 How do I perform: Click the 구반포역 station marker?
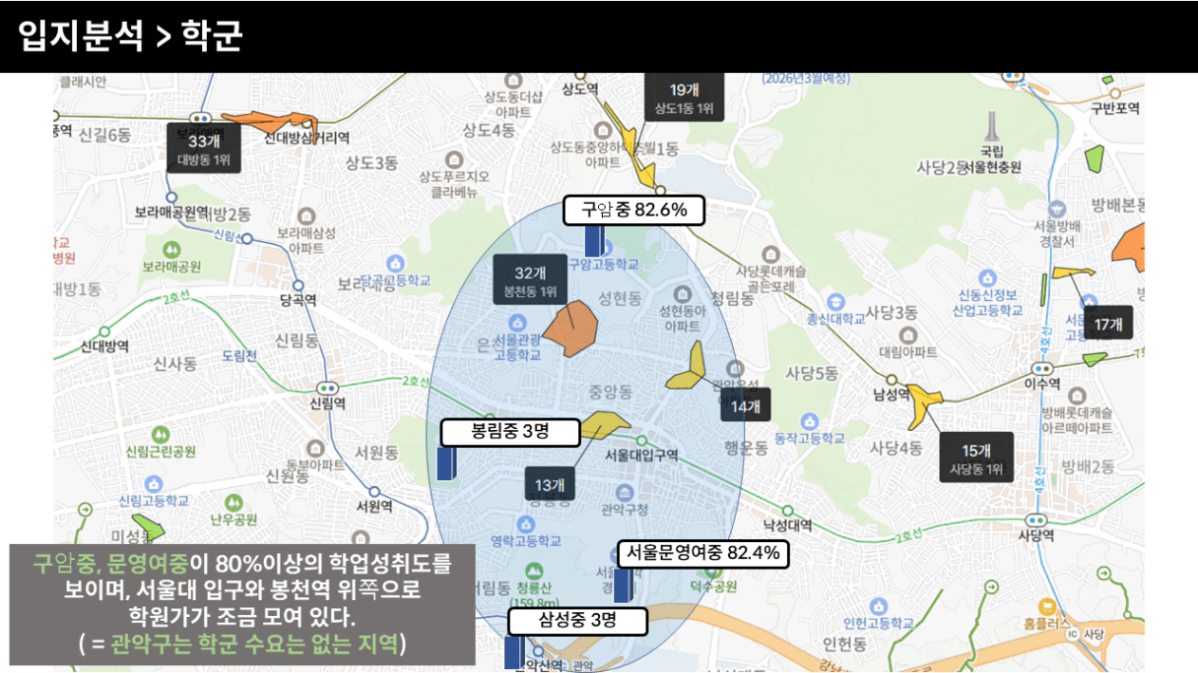1113,93
